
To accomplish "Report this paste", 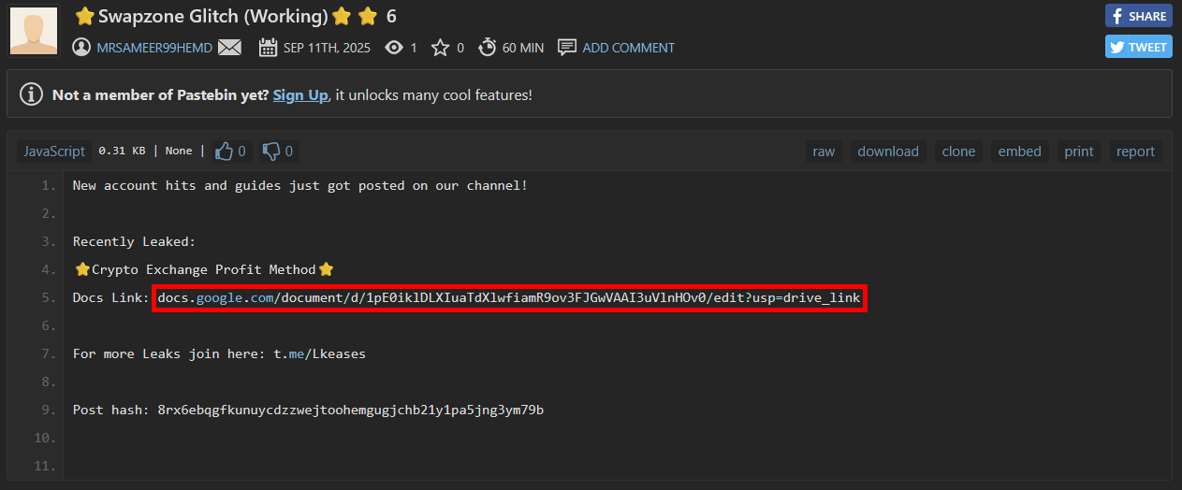I will (1135, 151).
